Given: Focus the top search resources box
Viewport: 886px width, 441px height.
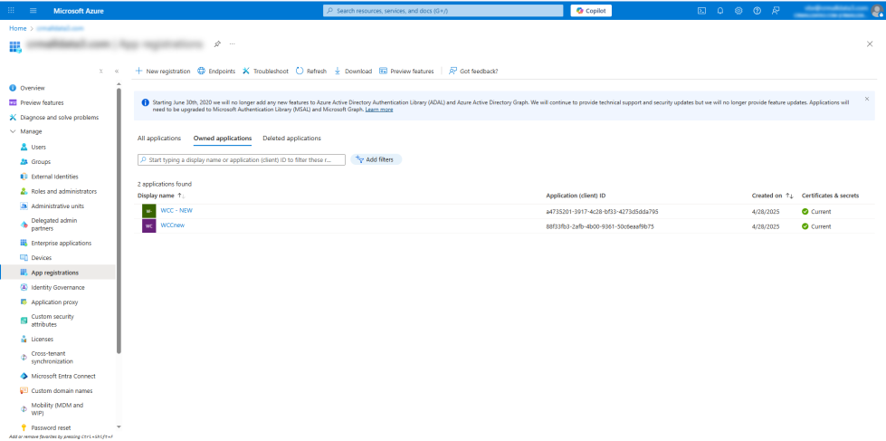Looking at the screenshot, I should tap(443, 11).
